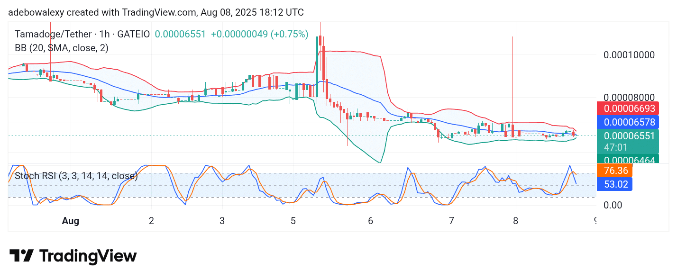
Task: Click the +0.00000049 (+0.75%) change value
Action: tap(259, 34)
